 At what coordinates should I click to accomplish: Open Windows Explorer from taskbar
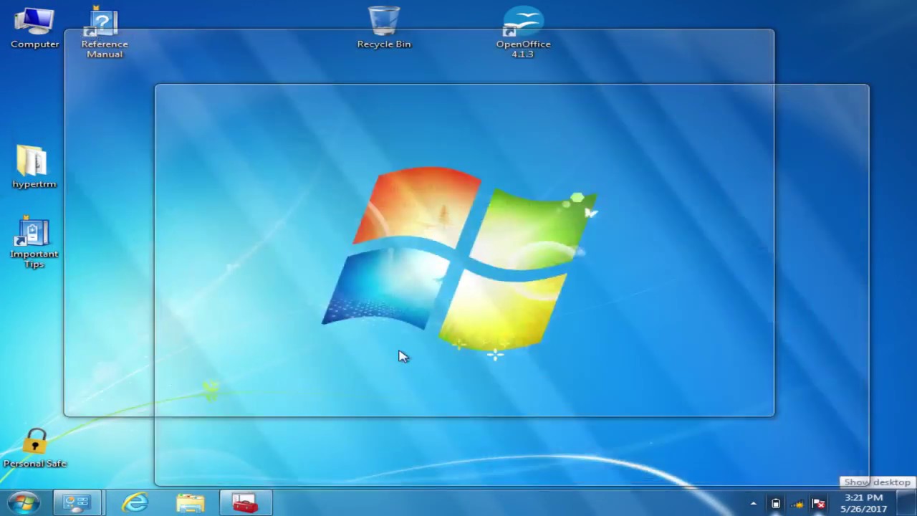(x=190, y=503)
